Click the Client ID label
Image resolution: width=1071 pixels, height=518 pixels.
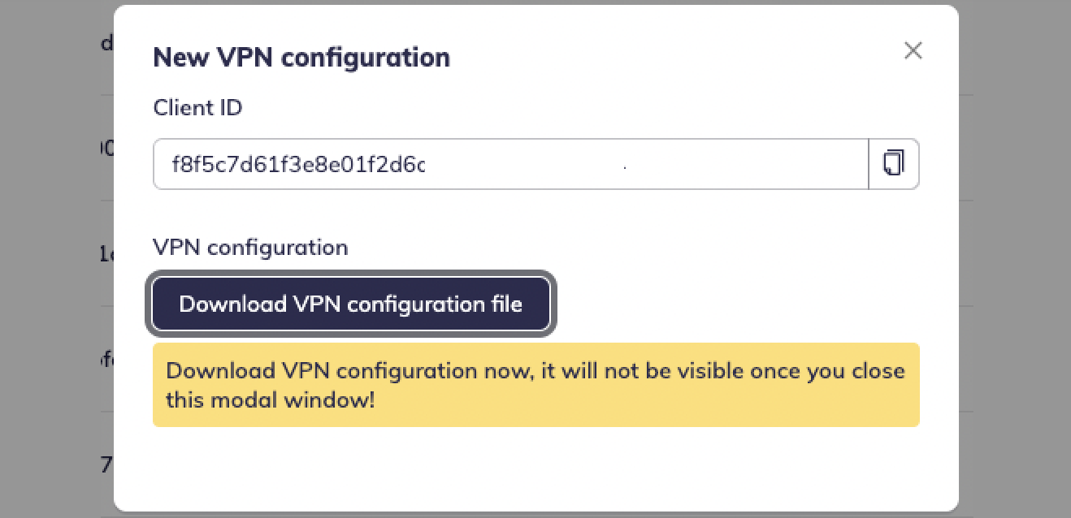click(197, 107)
